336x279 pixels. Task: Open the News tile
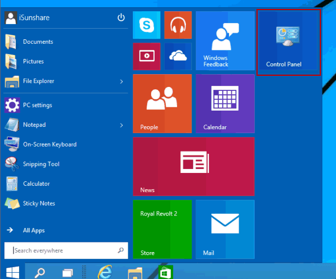194,167
